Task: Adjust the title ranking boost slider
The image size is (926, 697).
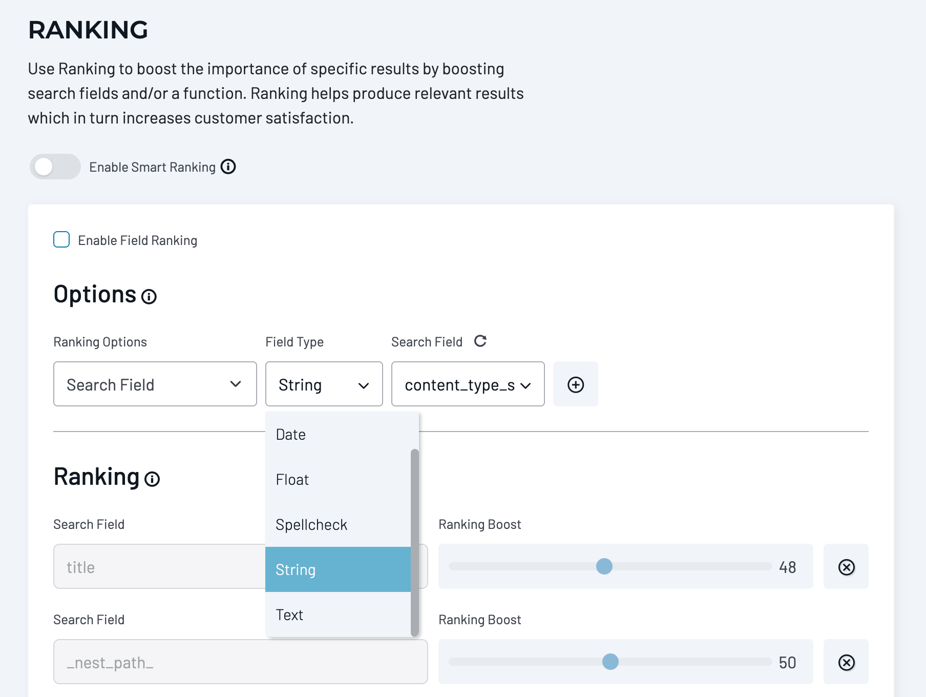Action: (604, 566)
